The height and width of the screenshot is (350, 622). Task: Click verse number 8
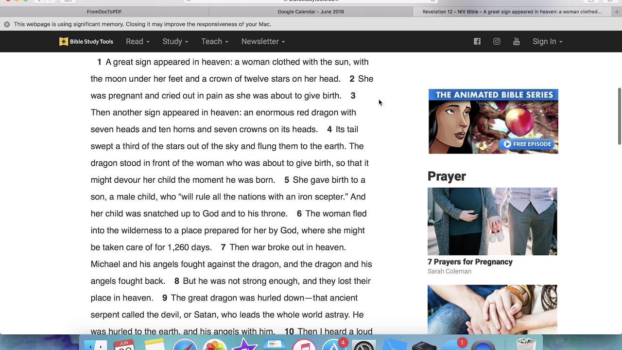coord(177,281)
